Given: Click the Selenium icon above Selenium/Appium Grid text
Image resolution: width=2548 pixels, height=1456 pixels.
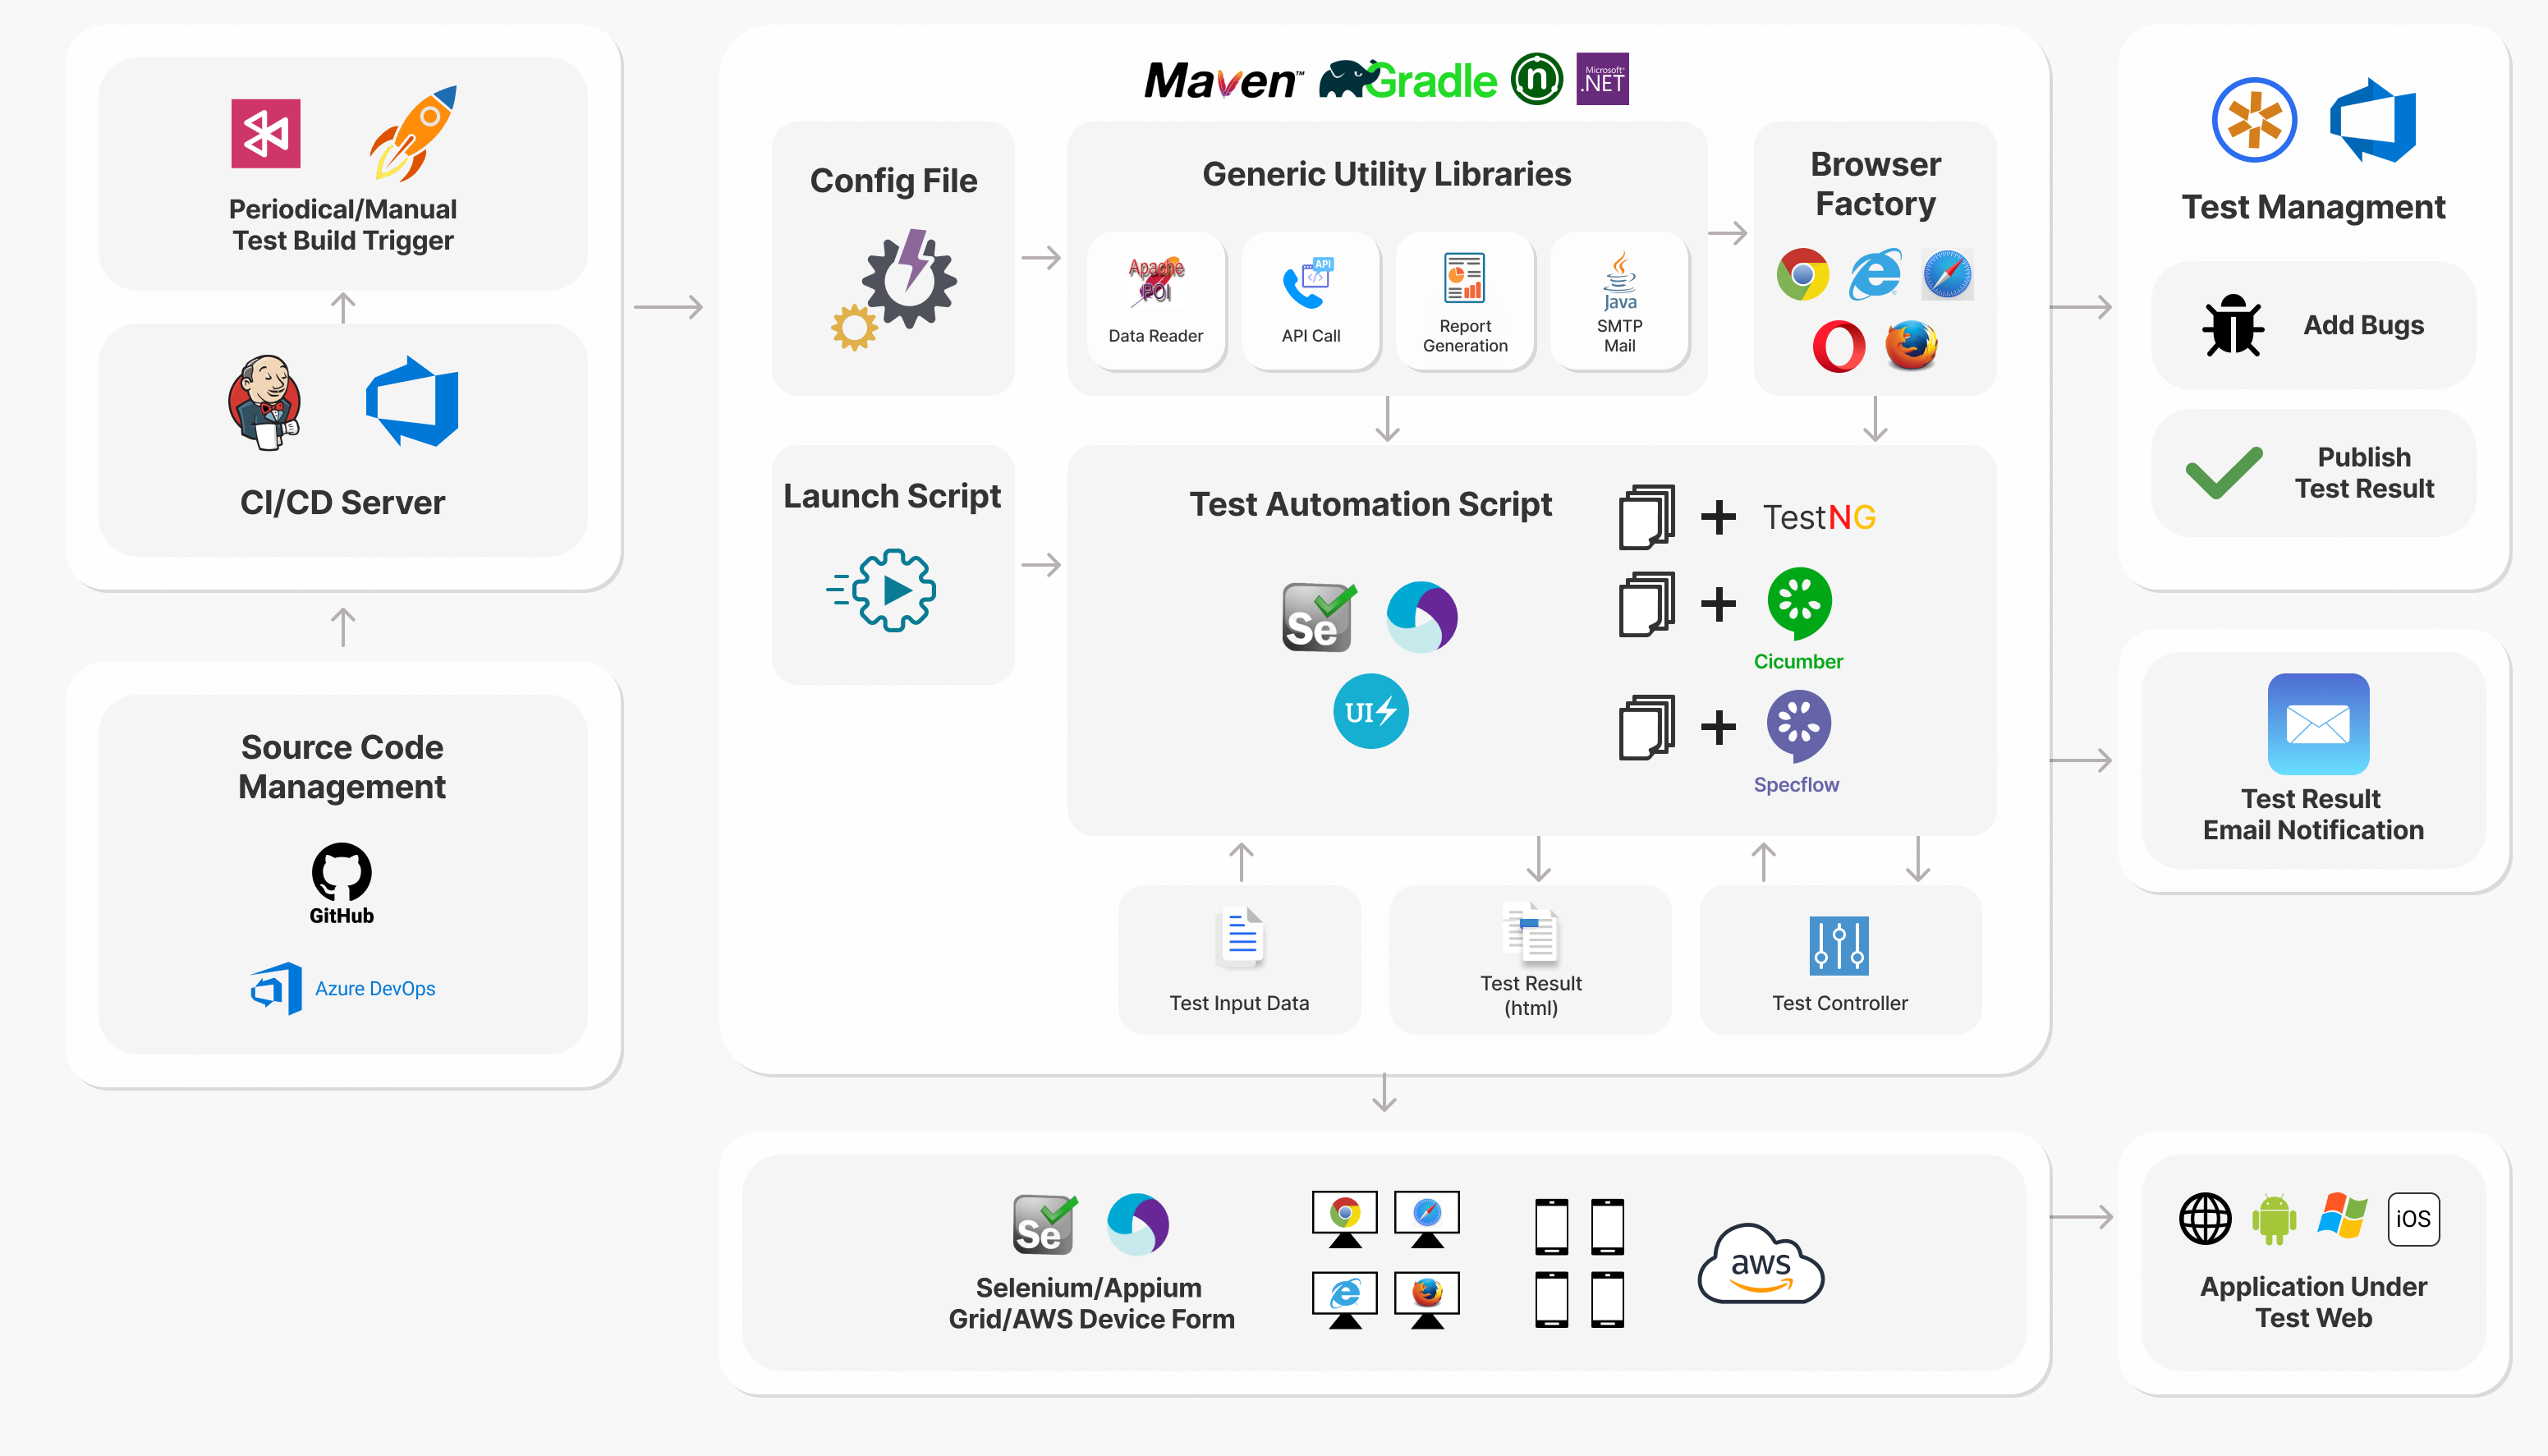Looking at the screenshot, I should [x=1044, y=1224].
